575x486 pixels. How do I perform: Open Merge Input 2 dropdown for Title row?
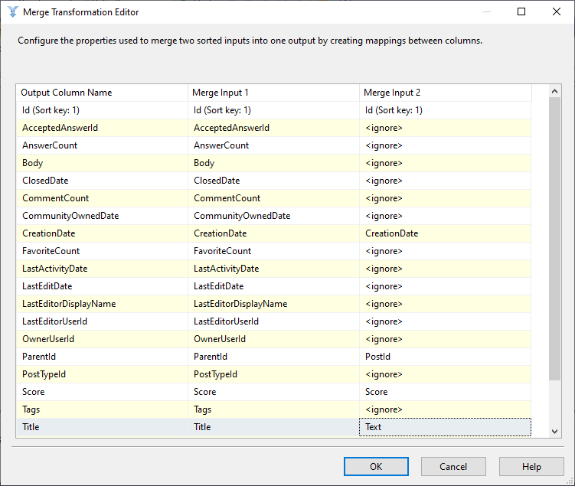445,427
